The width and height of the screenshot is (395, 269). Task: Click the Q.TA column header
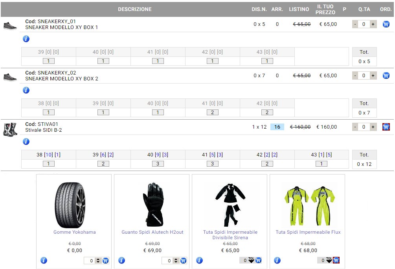point(364,9)
